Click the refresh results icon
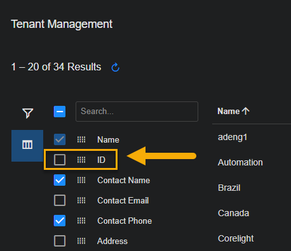Viewport: 291px width, 251px height. [x=116, y=67]
